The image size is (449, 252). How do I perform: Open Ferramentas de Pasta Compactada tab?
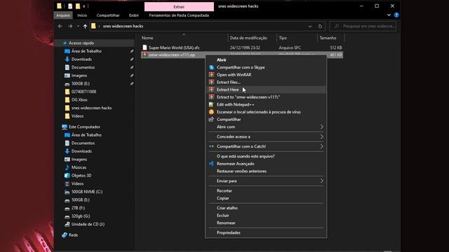[x=179, y=15]
